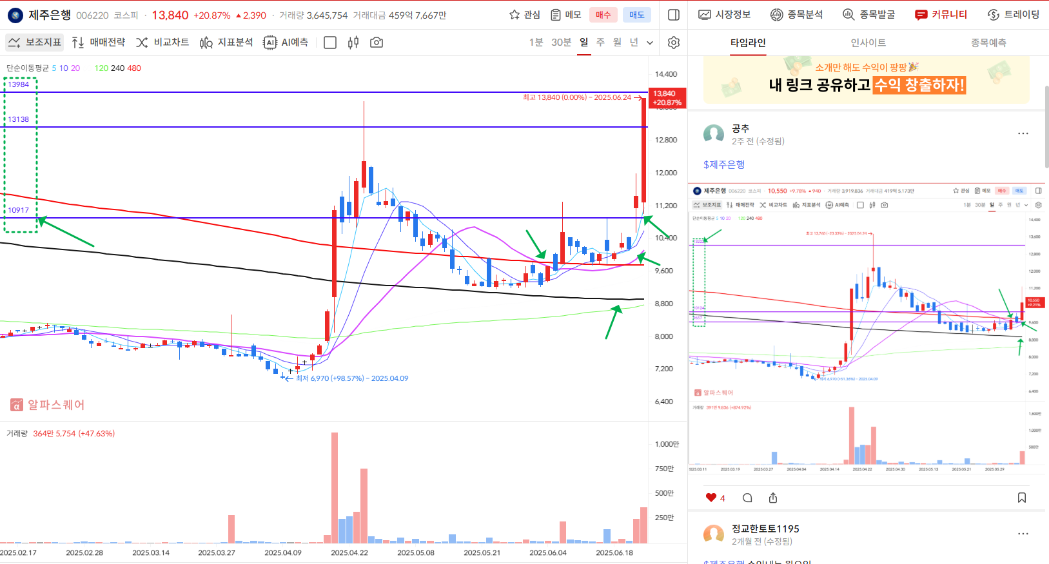The width and height of the screenshot is (1049, 564).
Task: Click the 공추 username
Action: [x=740, y=128]
